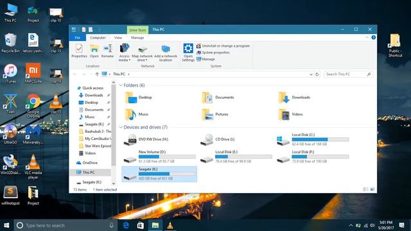This screenshot has width=411, height=231.
Task: Select the Rename ribbon icon
Action: click(107, 51)
